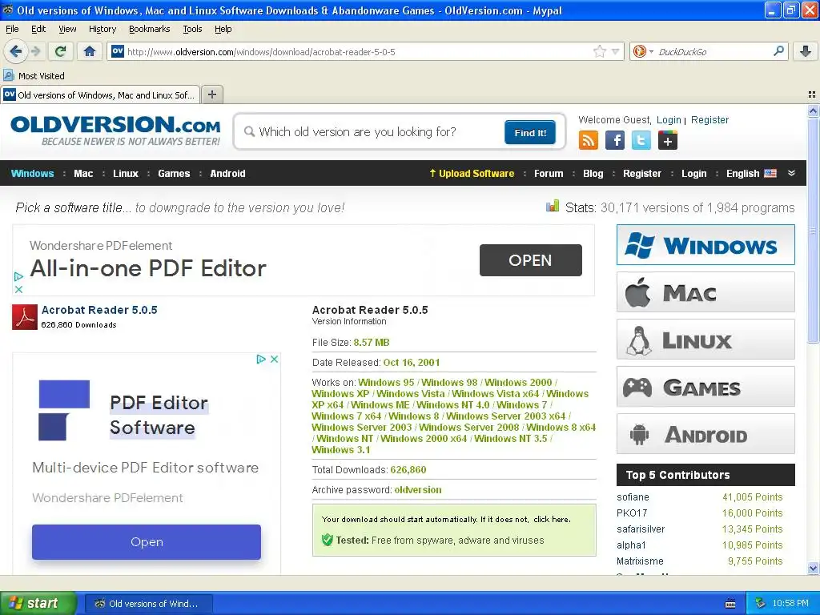Click the Windows platform sidebar button

coord(705,245)
